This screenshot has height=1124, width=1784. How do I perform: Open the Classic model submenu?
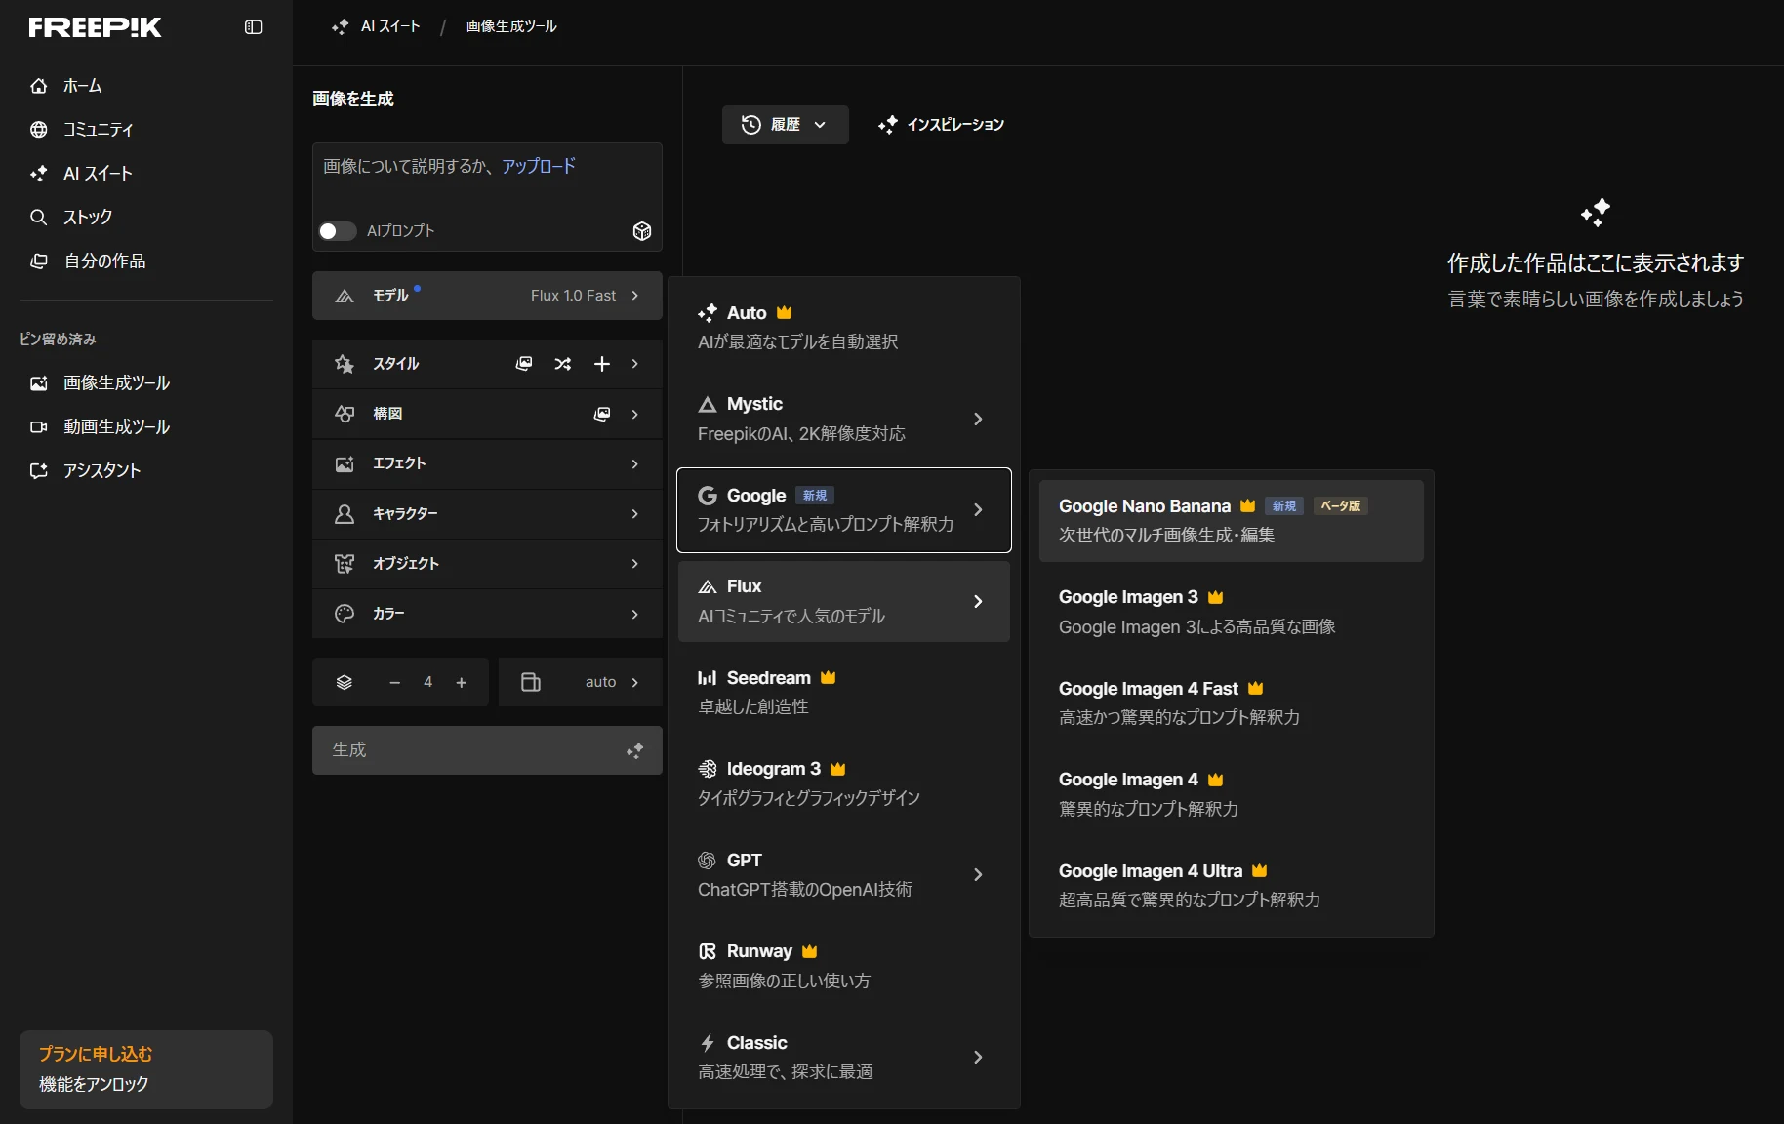pyautogui.click(x=844, y=1057)
